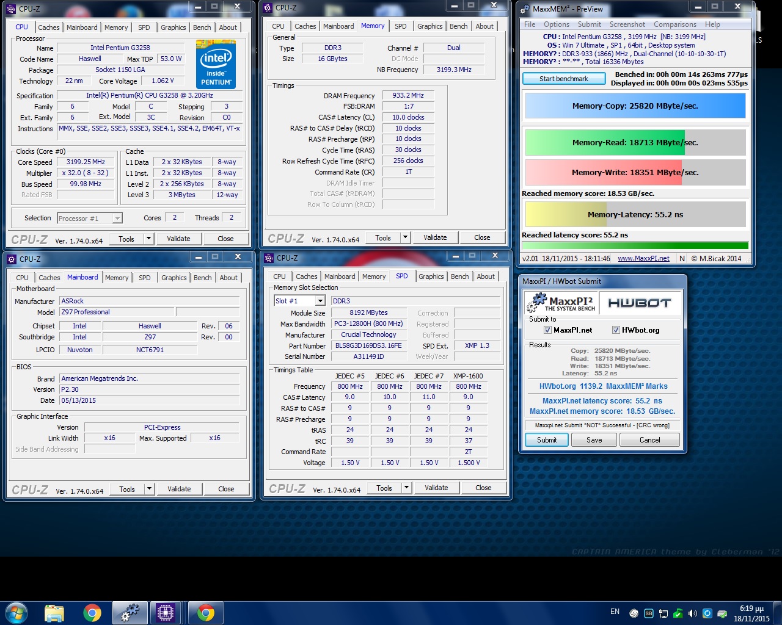Open the www.MaxxPI.net link
This screenshot has width=782, height=625.
coord(643,259)
